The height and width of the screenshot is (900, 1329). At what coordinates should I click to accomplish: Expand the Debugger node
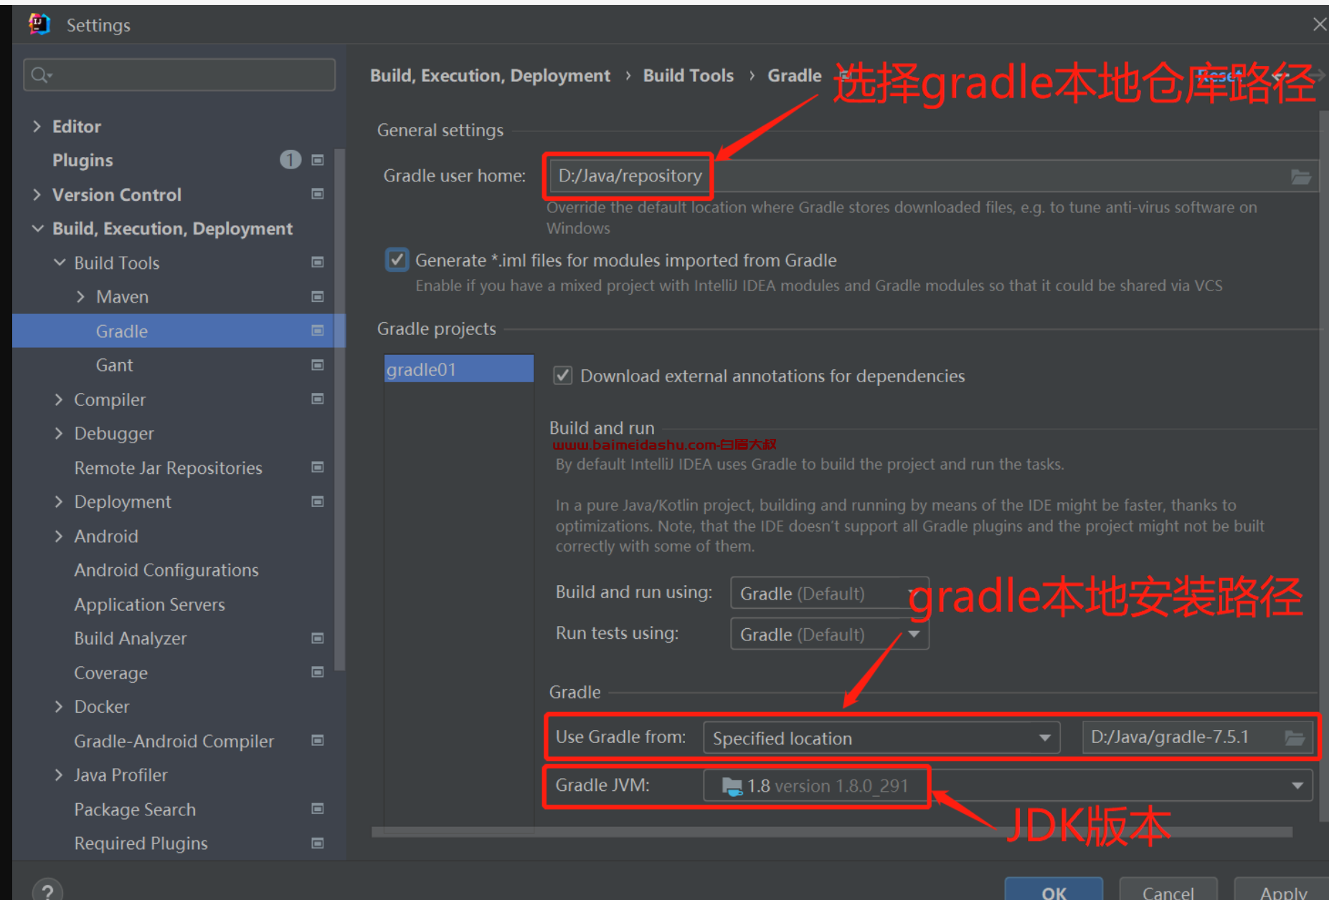click(59, 433)
